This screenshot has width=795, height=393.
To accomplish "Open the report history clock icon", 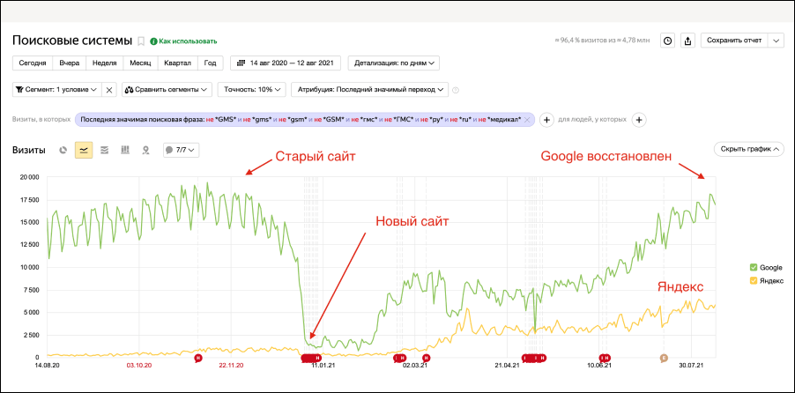I will (x=667, y=41).
